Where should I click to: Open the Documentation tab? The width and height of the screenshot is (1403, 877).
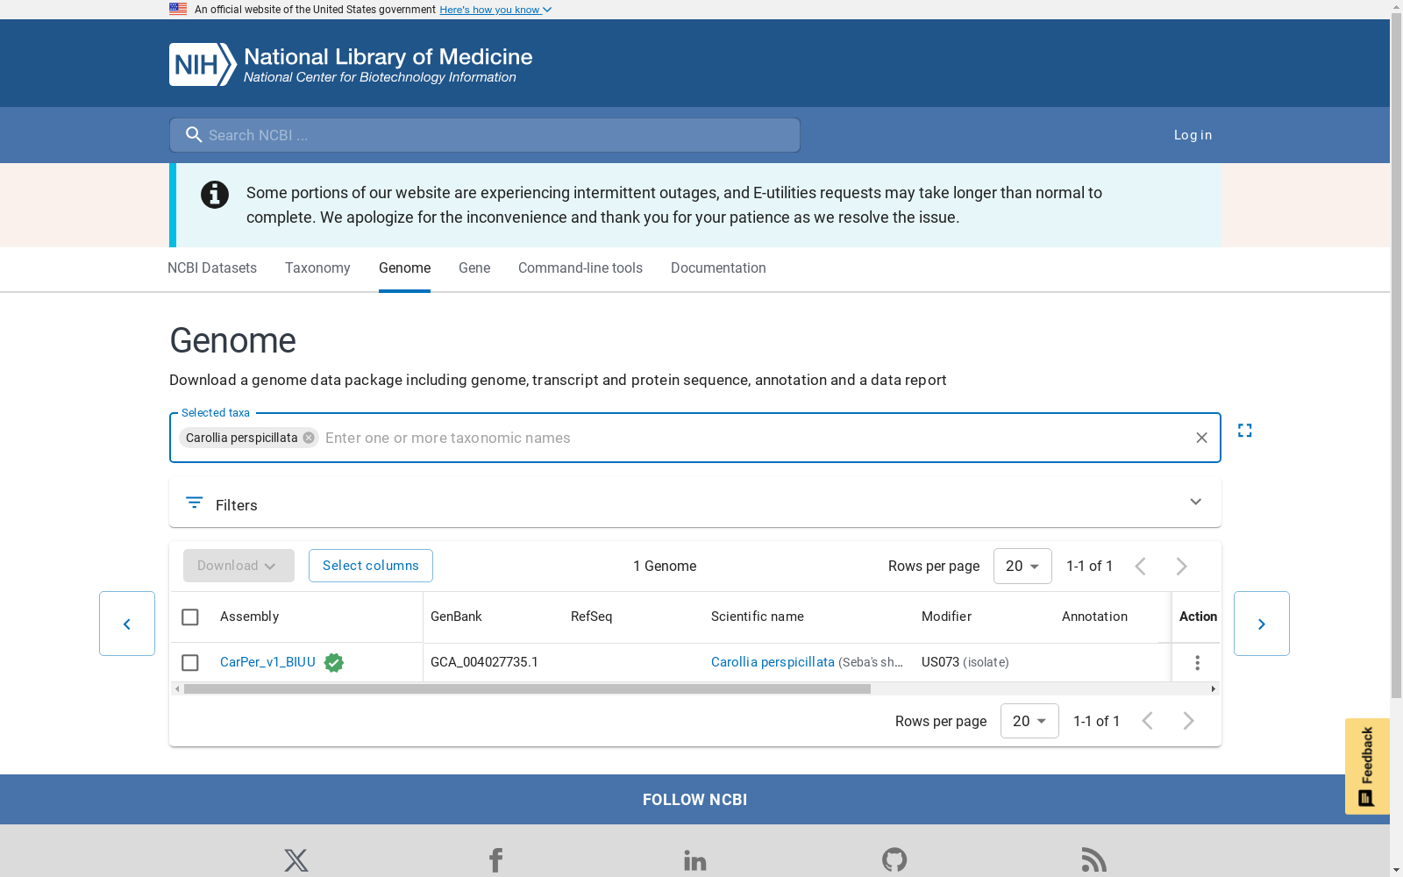[718, 268]
